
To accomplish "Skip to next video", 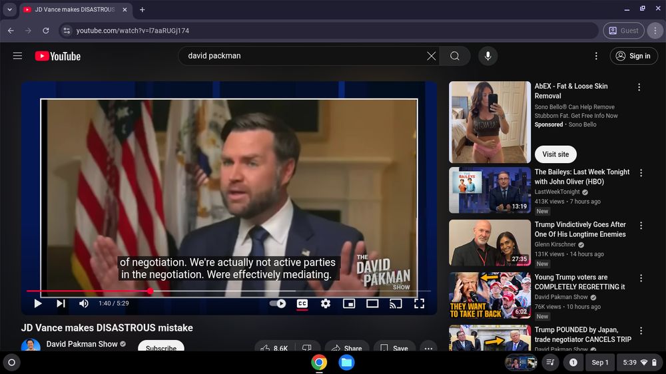I will tap(61, 303).
